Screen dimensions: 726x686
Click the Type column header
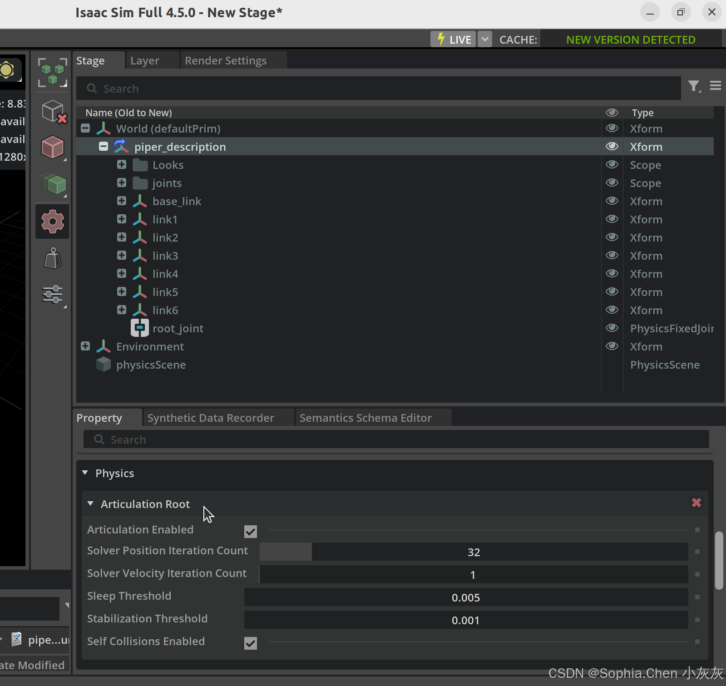coord(643,113)
